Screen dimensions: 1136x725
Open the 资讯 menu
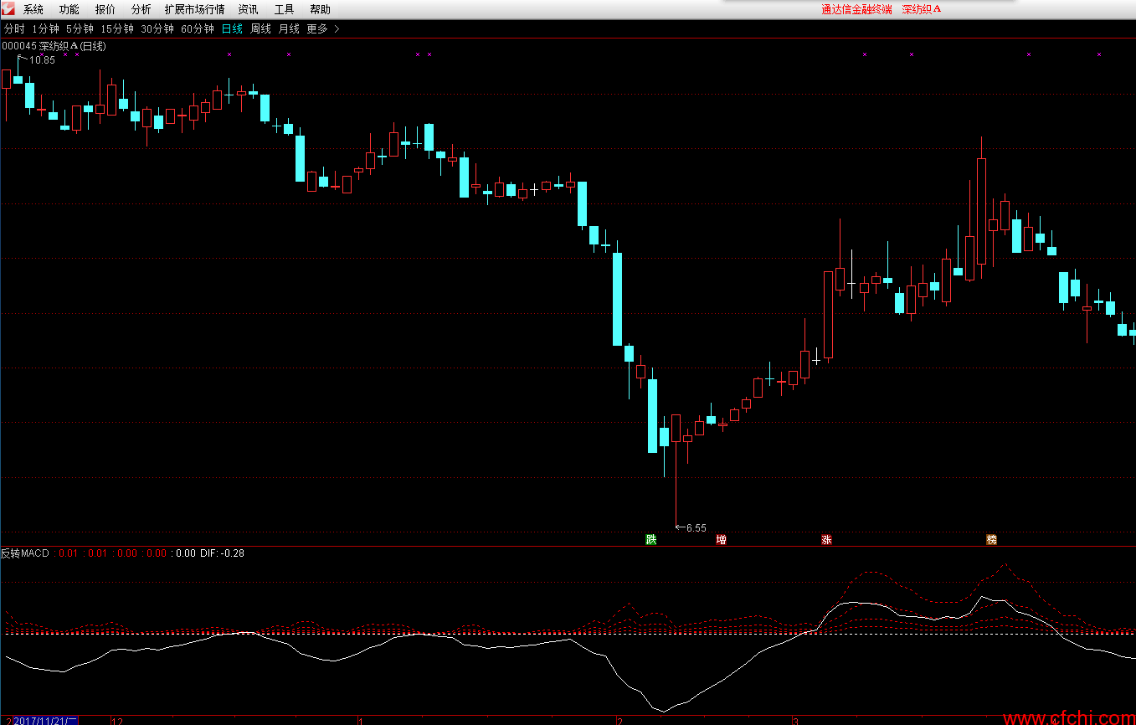248,9
